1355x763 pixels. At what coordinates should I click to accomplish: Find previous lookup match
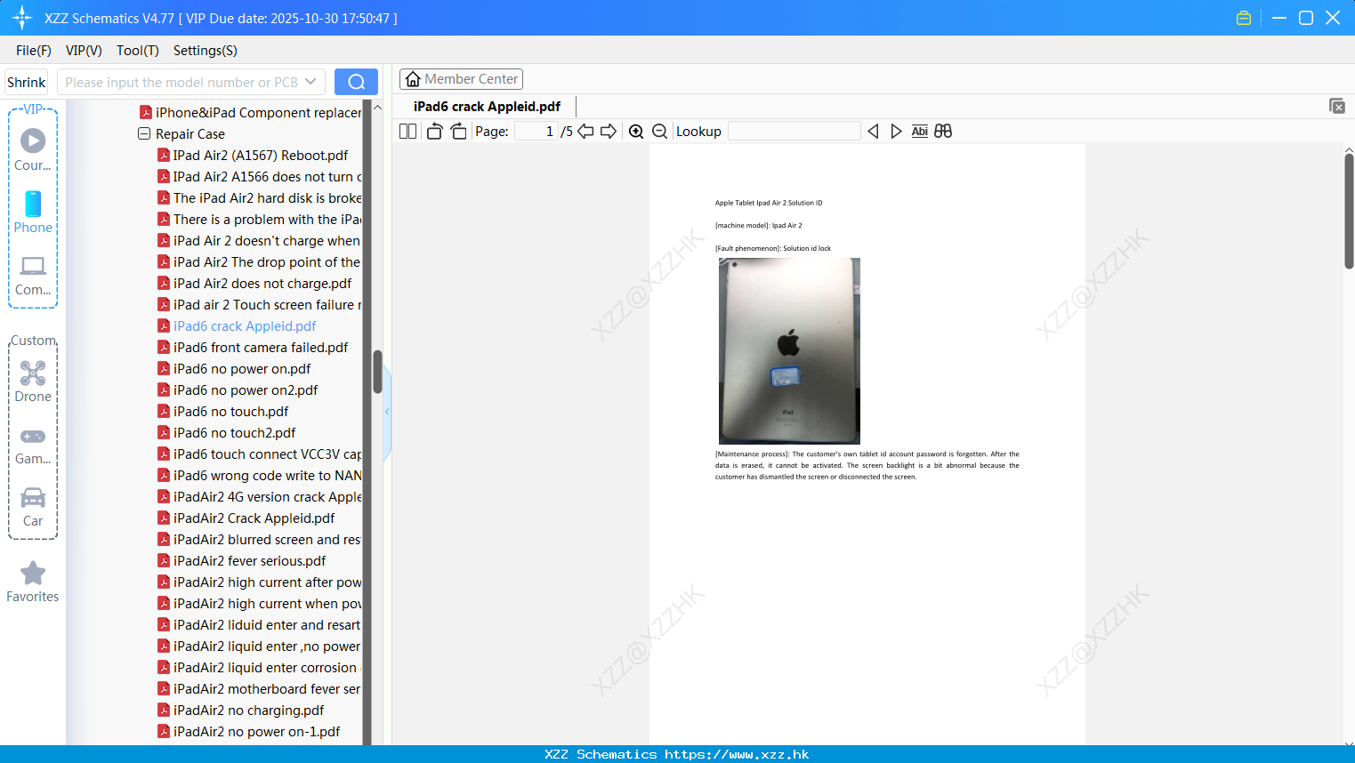(x=873, y=132)
